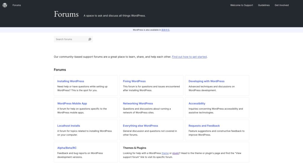Open Everything else WordPress forum

[140, 126]
